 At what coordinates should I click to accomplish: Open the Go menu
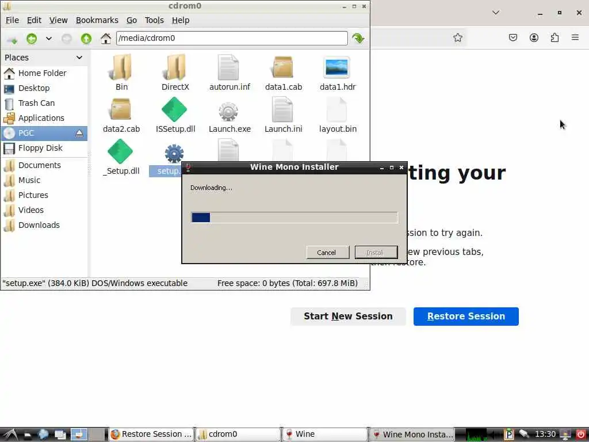coord(132,20)
